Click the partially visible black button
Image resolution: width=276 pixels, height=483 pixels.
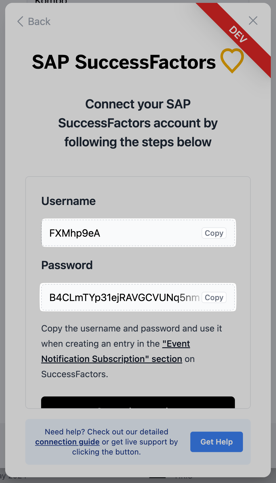pyautogui.click(x=138, y=402)
